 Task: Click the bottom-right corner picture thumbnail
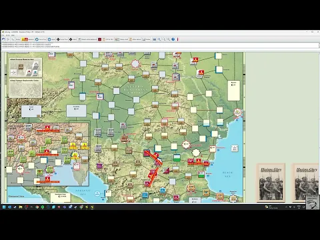click(x=313, y=202)
